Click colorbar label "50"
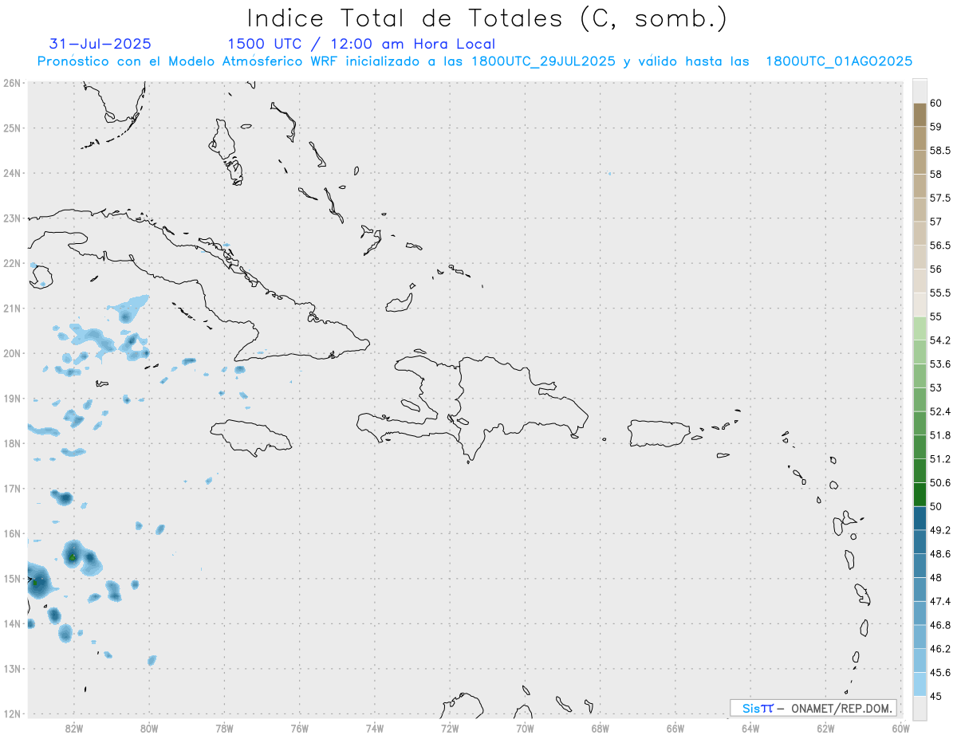957x739 pixels. tap(935, 506)
